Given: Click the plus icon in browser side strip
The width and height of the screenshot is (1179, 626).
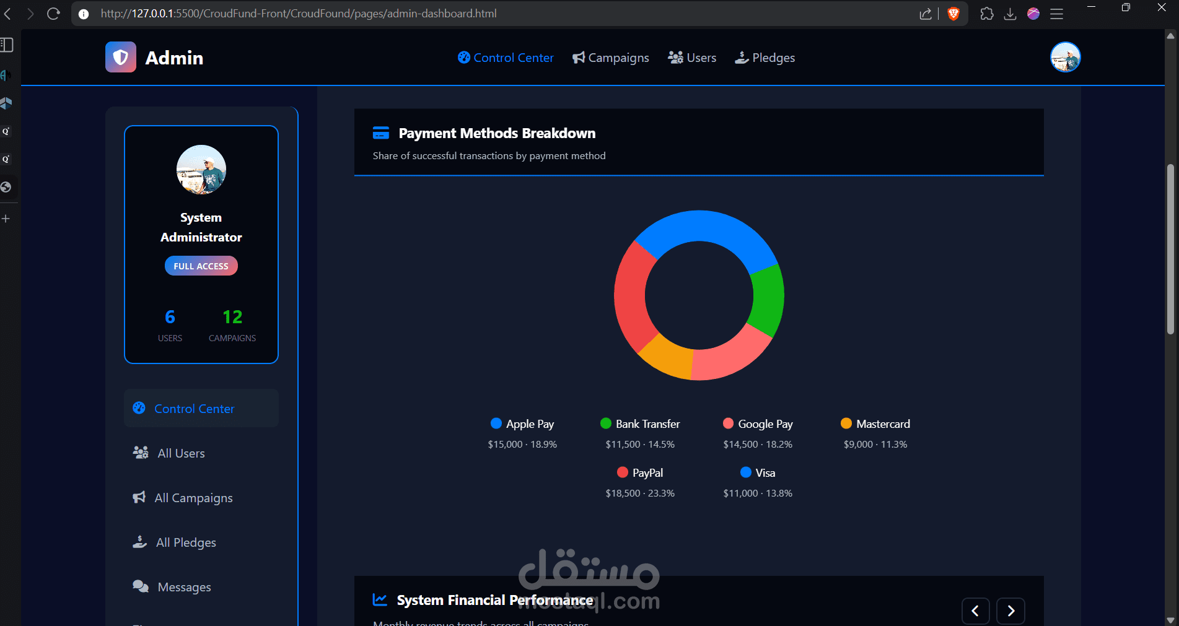Looking at the screenshot, I should 6,219.
